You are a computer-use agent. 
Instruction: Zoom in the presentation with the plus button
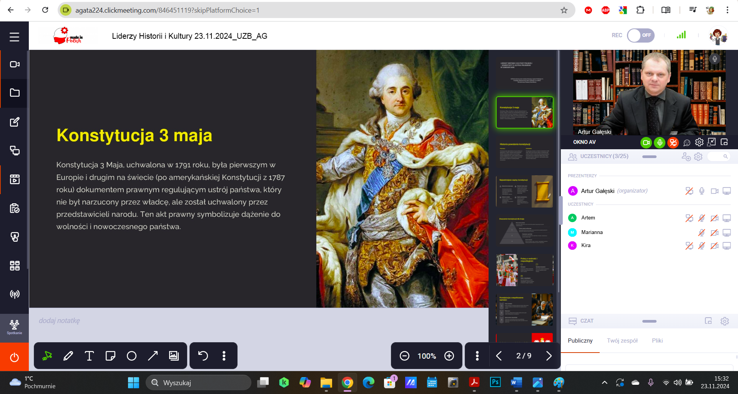pos(449,356)
